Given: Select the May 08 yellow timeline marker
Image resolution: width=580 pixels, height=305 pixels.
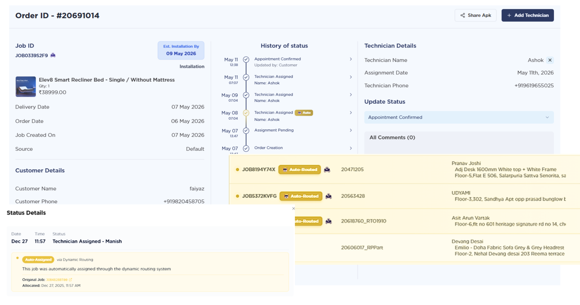Looking at the screenshot, I should pyautogui.click(x=246, y=113).
